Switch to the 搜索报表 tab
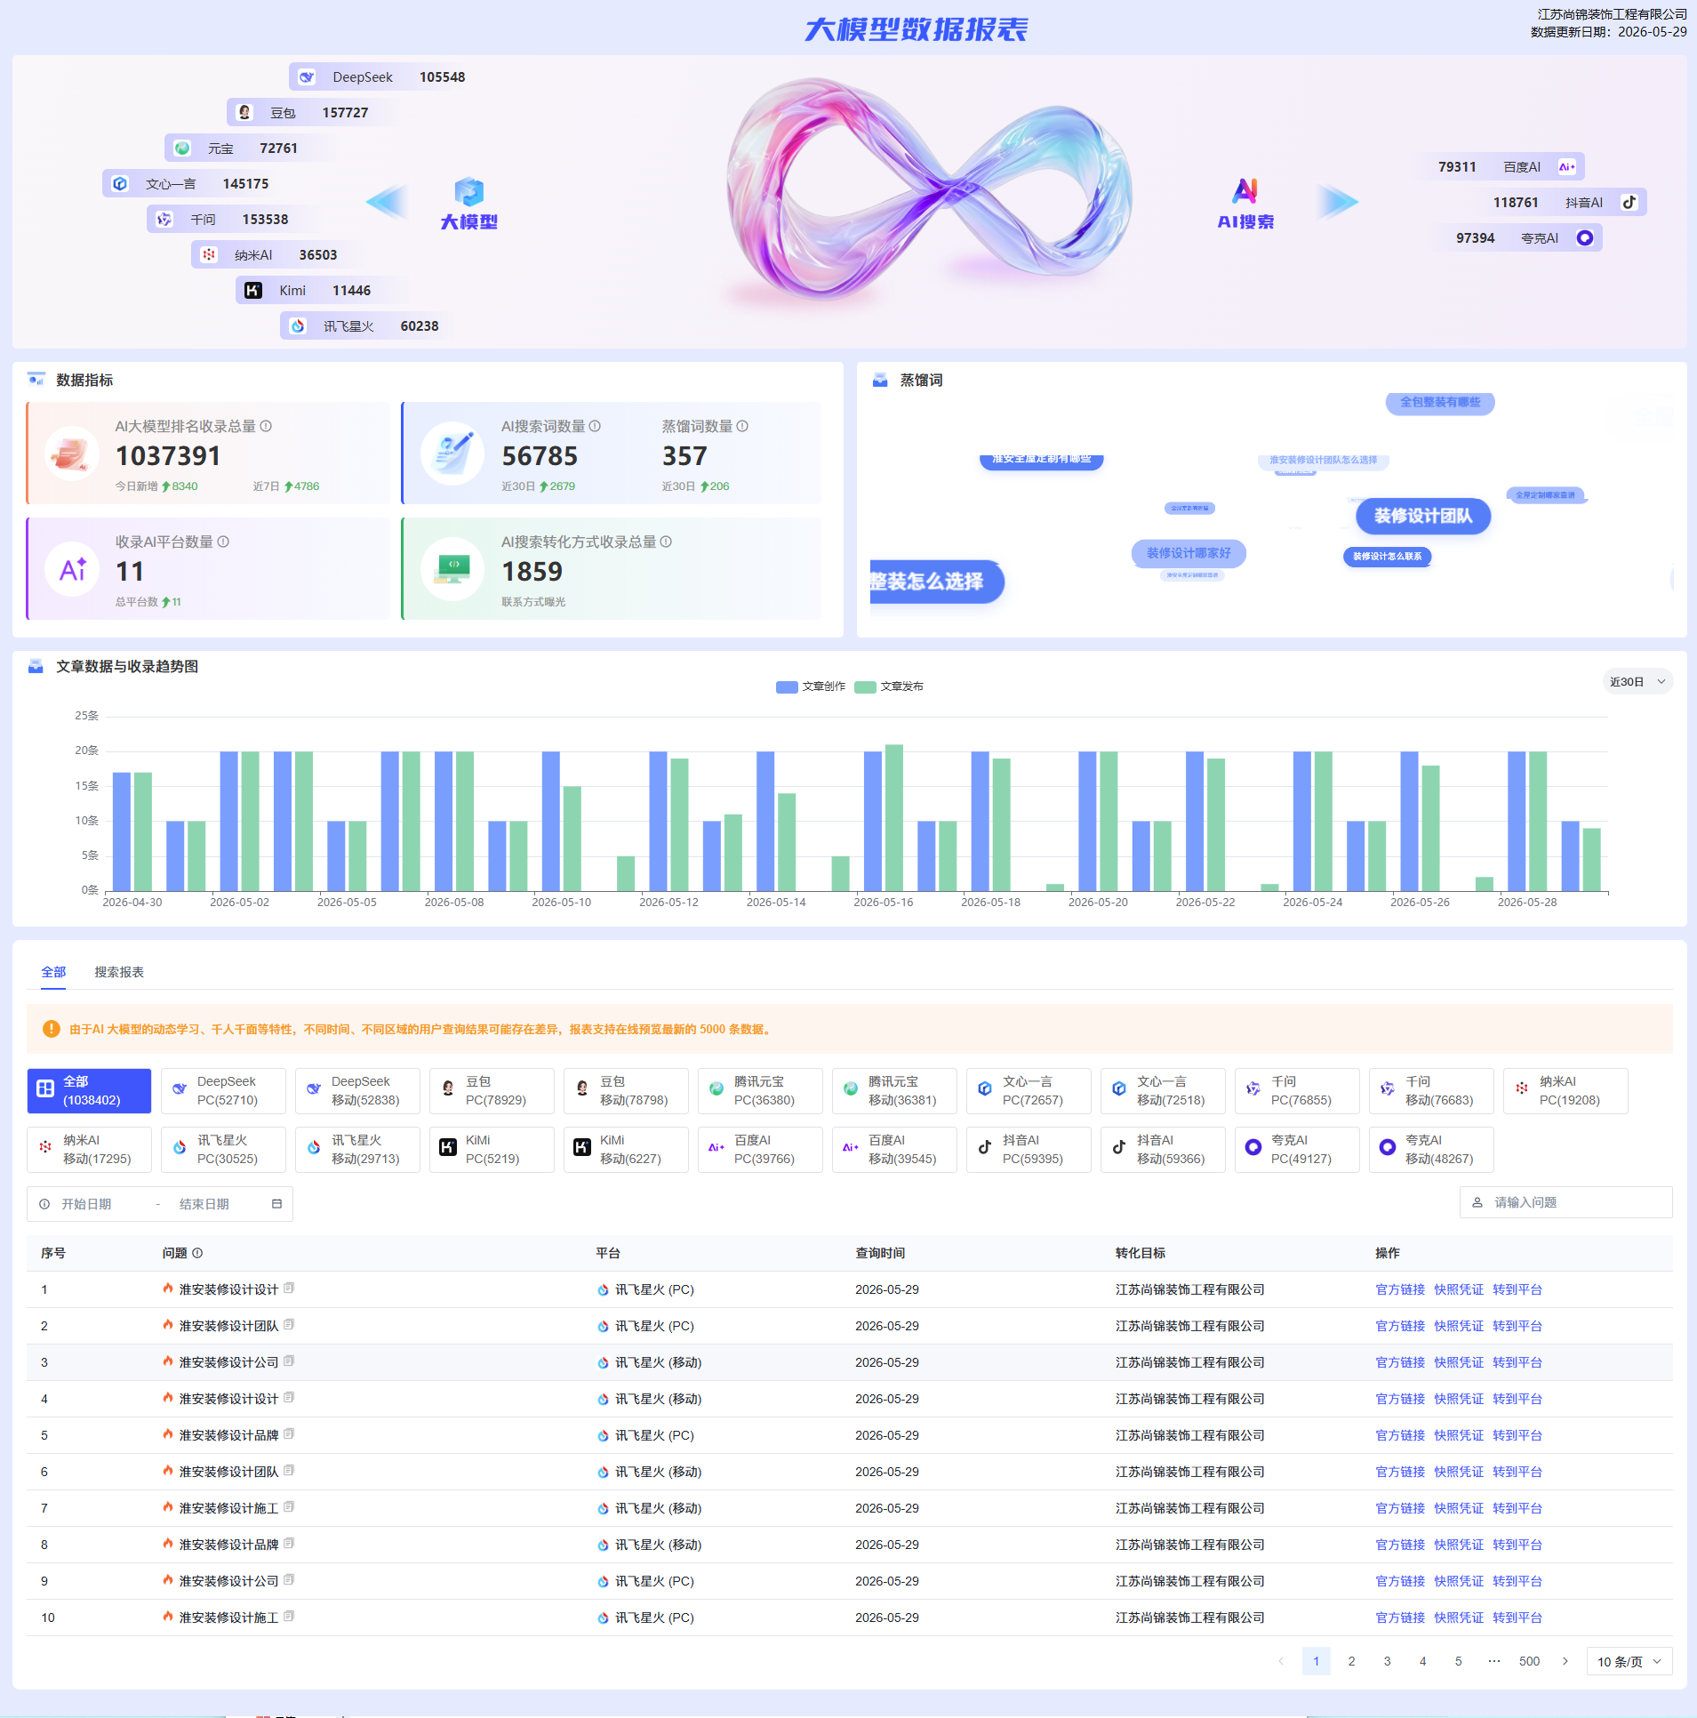1697x1718 pixels. coord(119,972)
